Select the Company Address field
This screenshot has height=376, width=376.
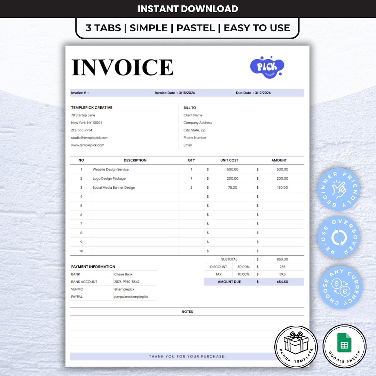click(x=198, y=123)
